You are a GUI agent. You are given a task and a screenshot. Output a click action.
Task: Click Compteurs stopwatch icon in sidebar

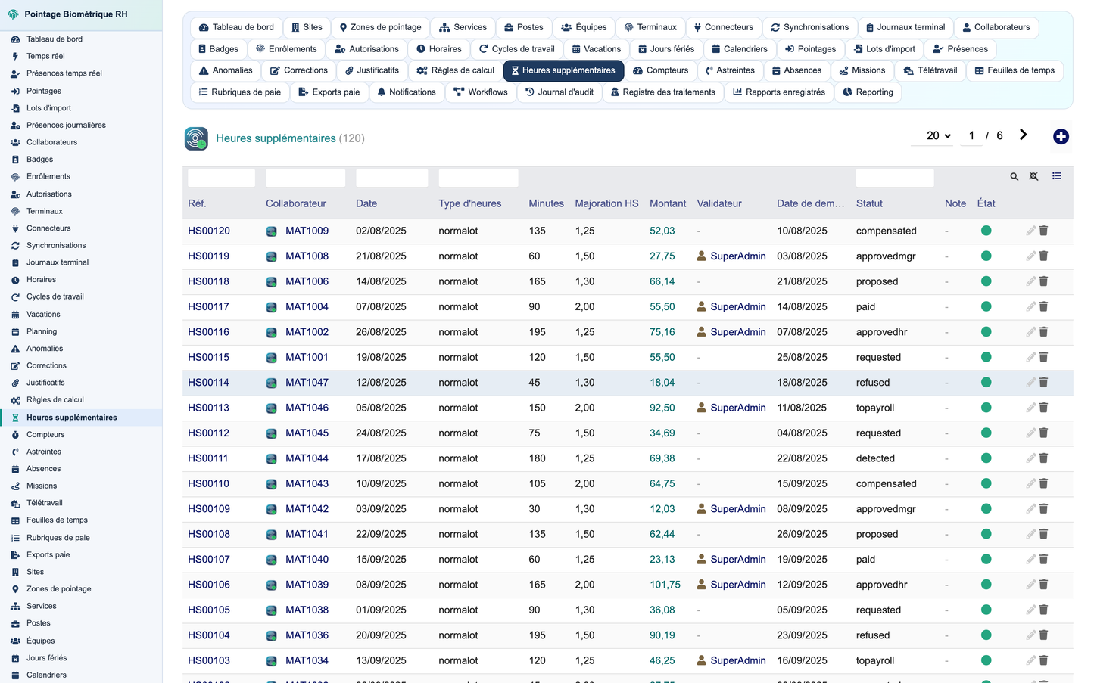(x=15, y=435)
